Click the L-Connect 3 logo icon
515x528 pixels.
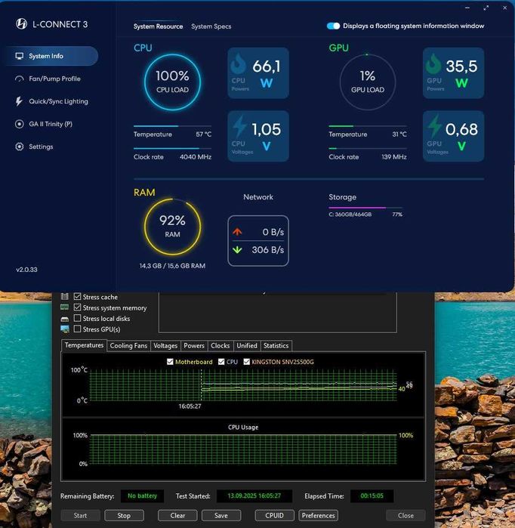point(22,24)
